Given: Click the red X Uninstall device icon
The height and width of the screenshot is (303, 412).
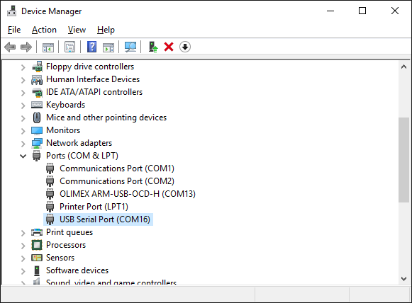Looking at the screenshot, I should (169, 47).
